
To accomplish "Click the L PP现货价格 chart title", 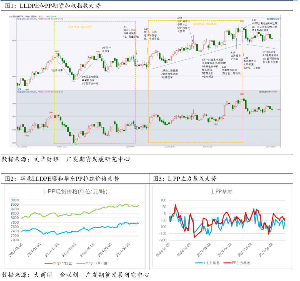I will click(x=75, y=191).
